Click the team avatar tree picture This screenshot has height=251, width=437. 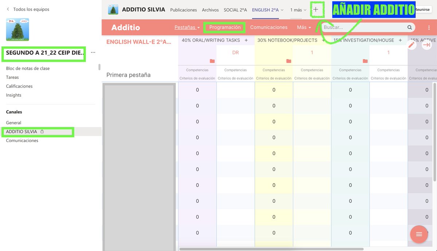pos(17,29)
